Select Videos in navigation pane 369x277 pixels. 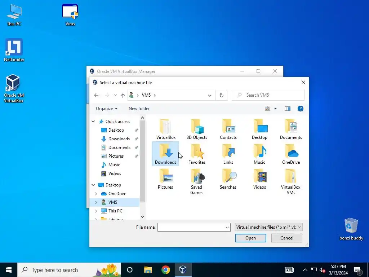point(115,173)
